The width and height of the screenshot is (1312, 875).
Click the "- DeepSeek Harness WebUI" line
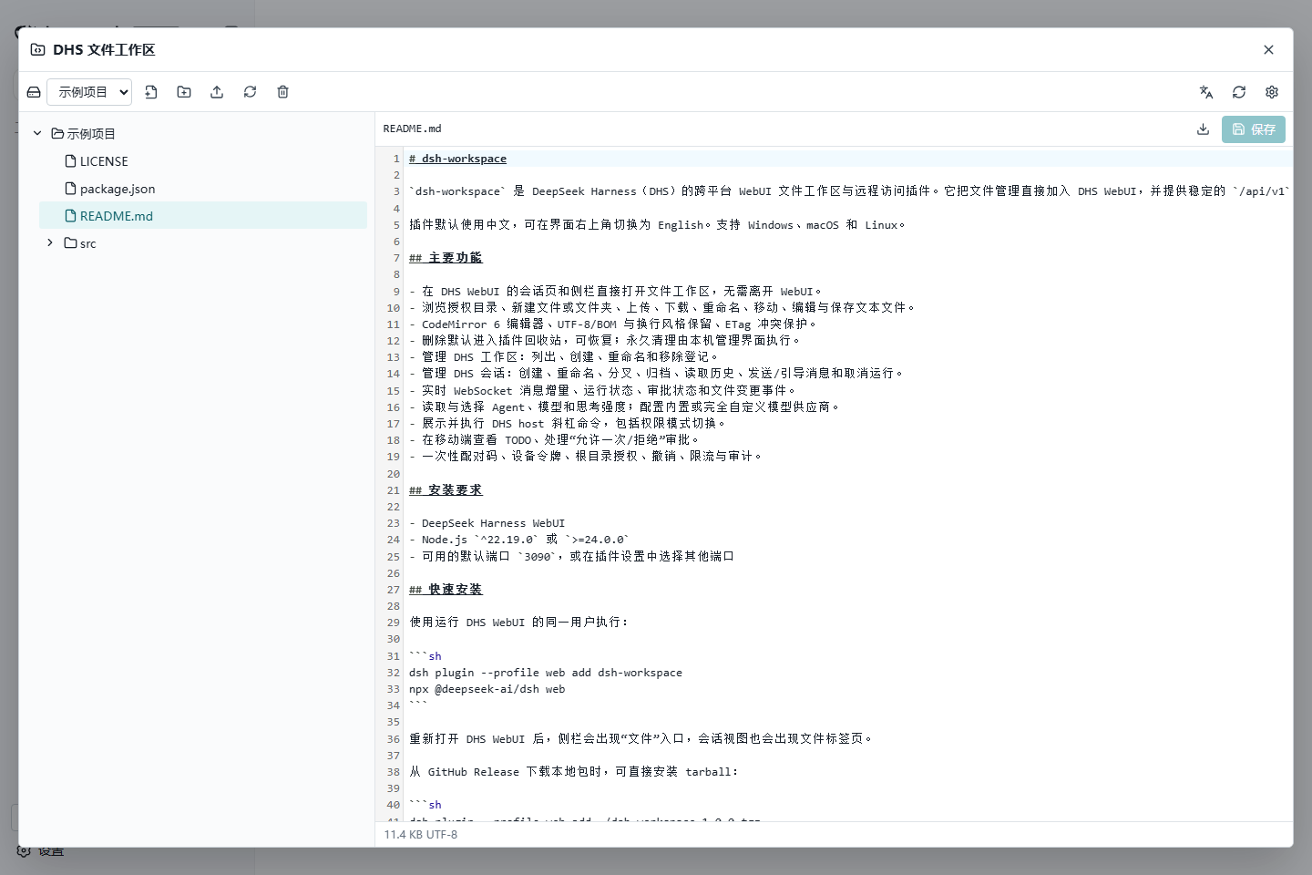coord(487,523)
